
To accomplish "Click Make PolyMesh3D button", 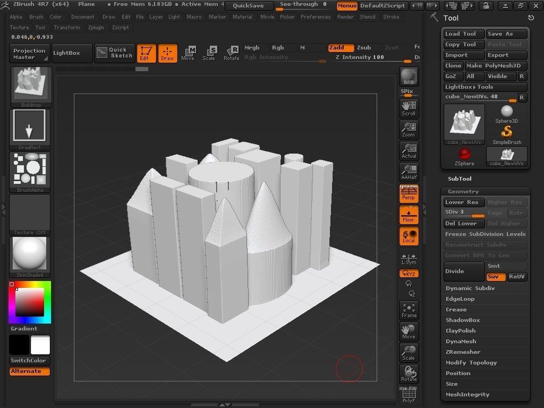I will 496,65.
